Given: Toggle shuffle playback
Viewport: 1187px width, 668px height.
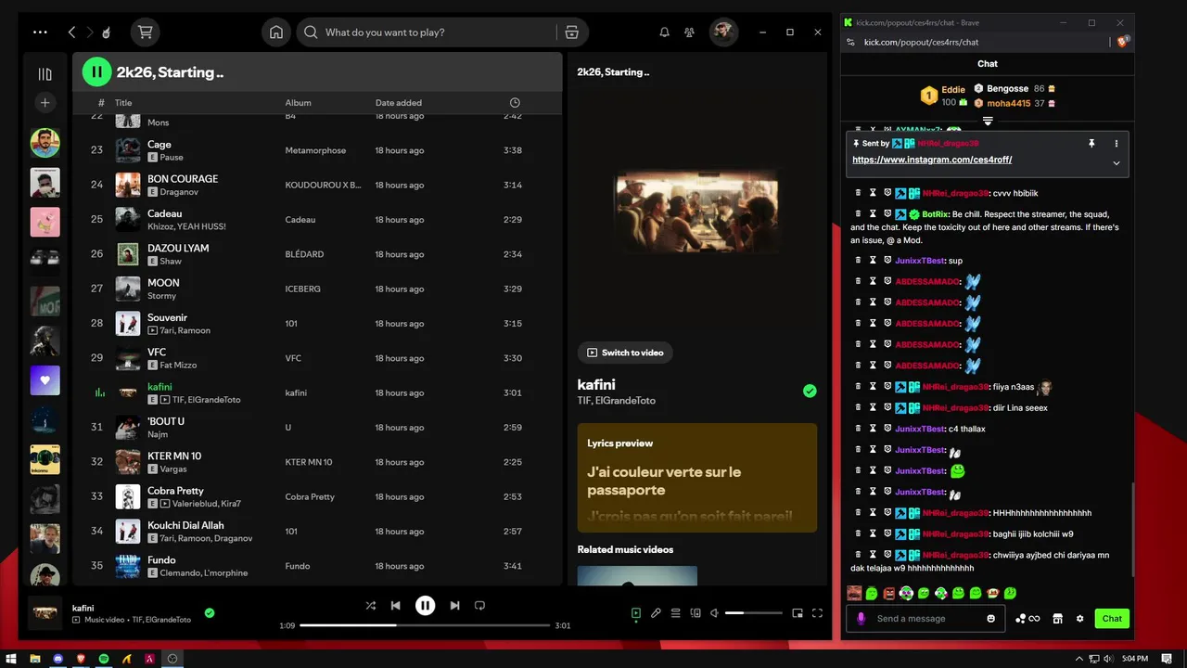Looking at the screenshot, I should pos(370,606).
